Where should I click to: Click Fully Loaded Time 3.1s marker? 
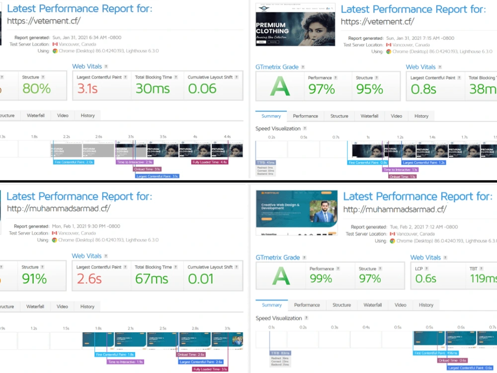point(210,369)
